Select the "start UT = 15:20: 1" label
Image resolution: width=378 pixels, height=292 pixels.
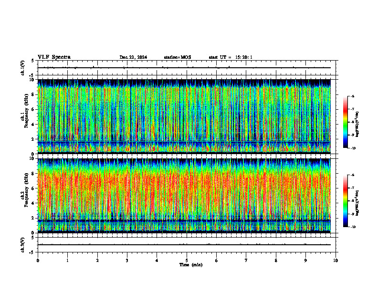(231, 57)
